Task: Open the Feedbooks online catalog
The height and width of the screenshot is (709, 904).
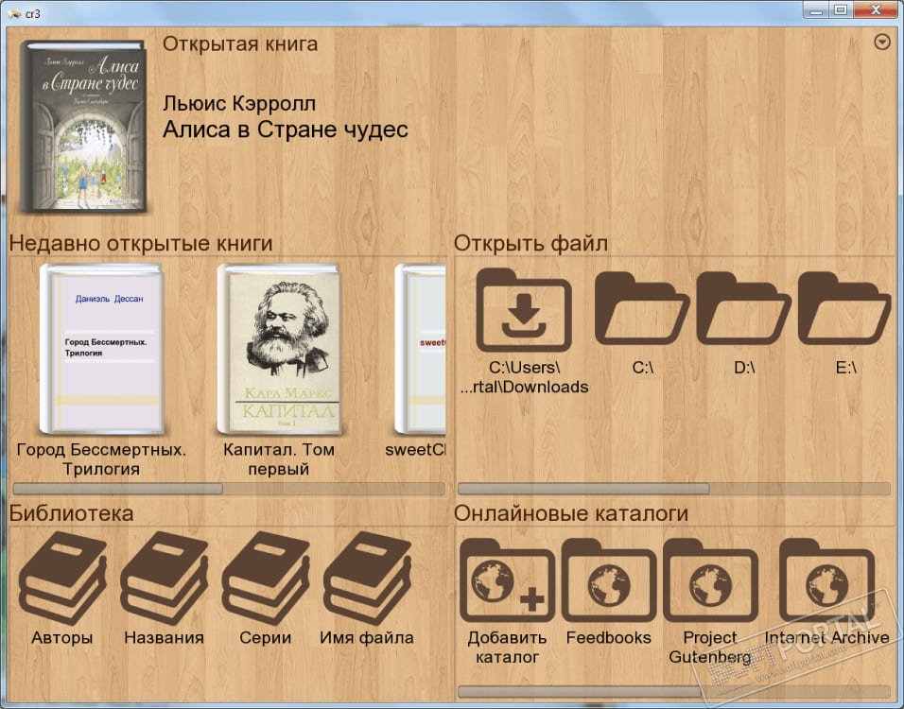Action: coord(609,579)
